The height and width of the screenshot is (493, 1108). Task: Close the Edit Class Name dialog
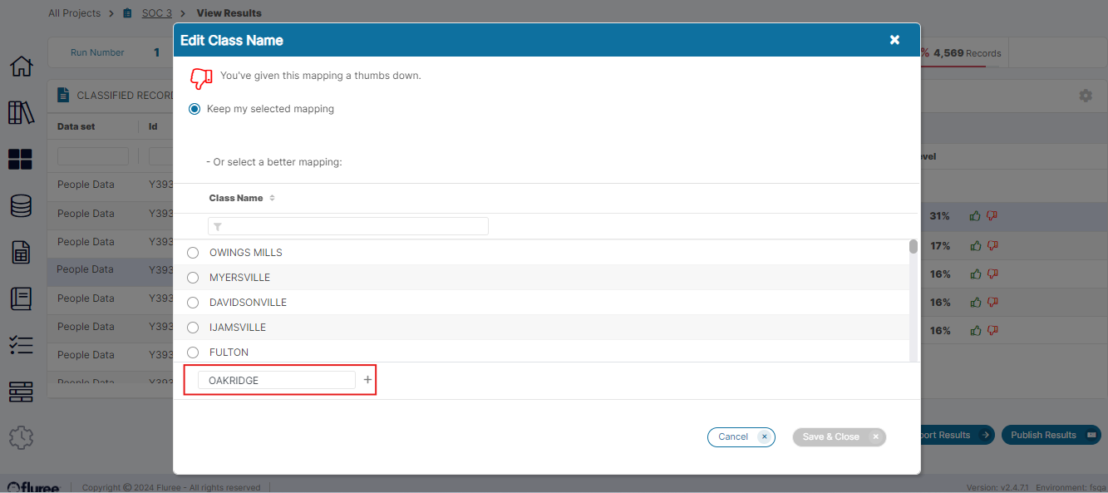click(x=894, y=40)
